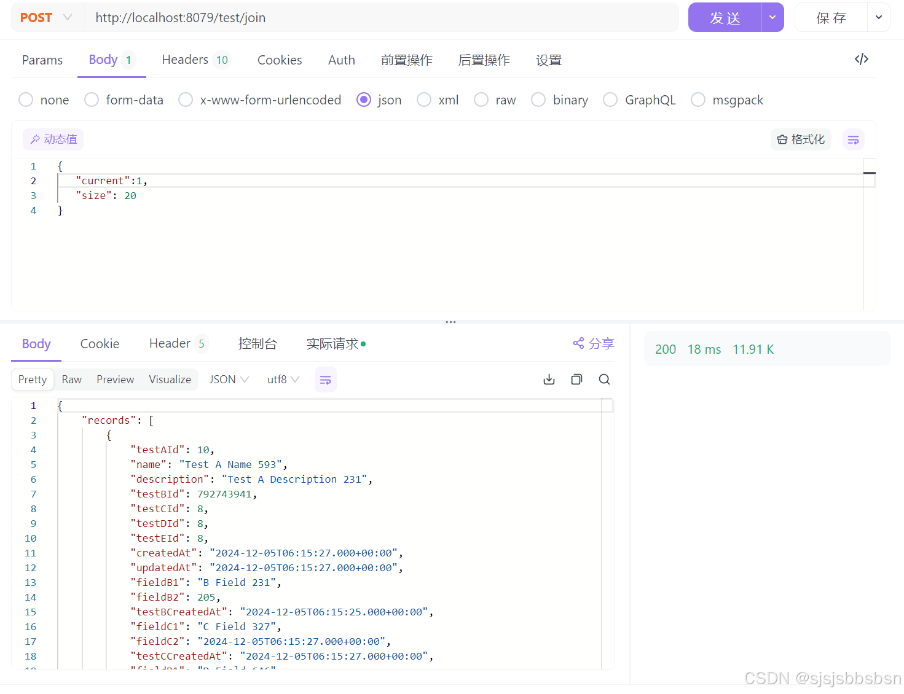Screen dimensions: 904x694
Task: Search within the response body
Action: click(604, 380)
